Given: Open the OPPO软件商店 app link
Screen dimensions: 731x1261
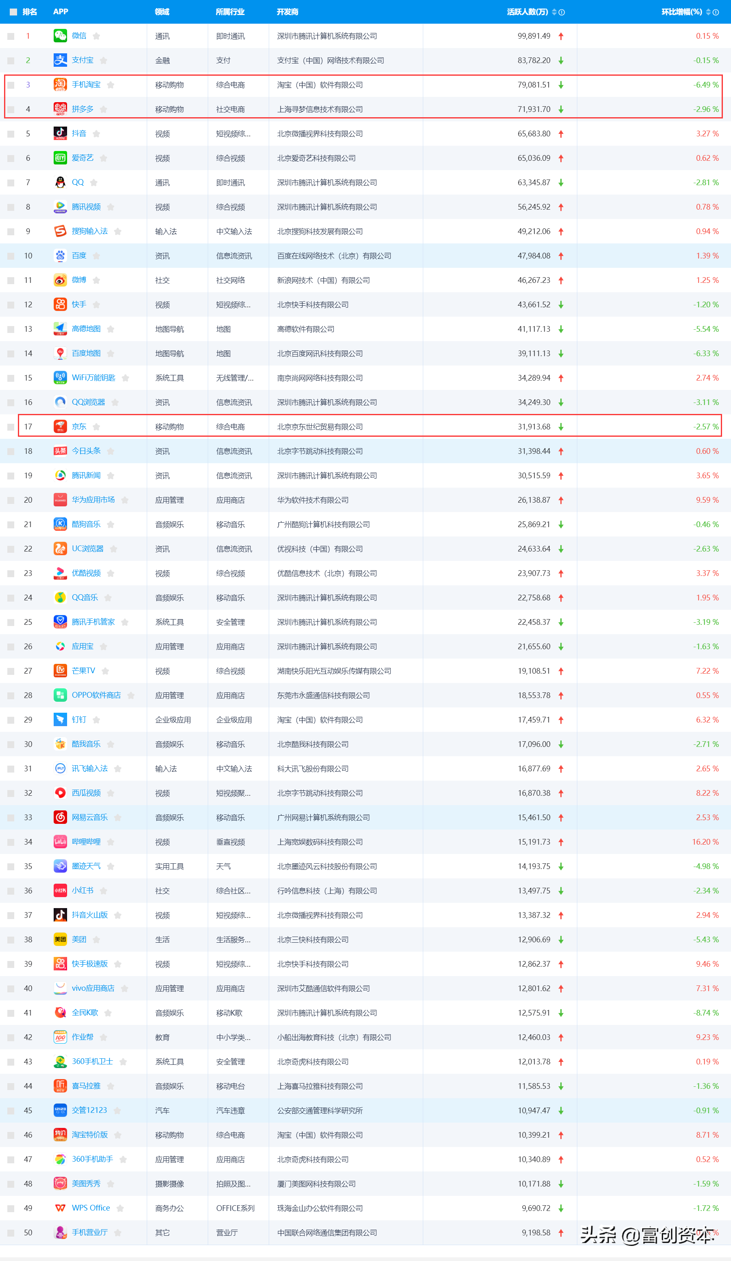Looking at the screenshot, I should tap(96, 695).
